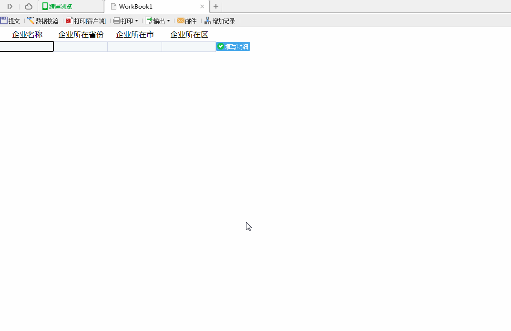Click the 提交 submit toolbar button
Screen dimensions: 511x331
pos(10,21)
